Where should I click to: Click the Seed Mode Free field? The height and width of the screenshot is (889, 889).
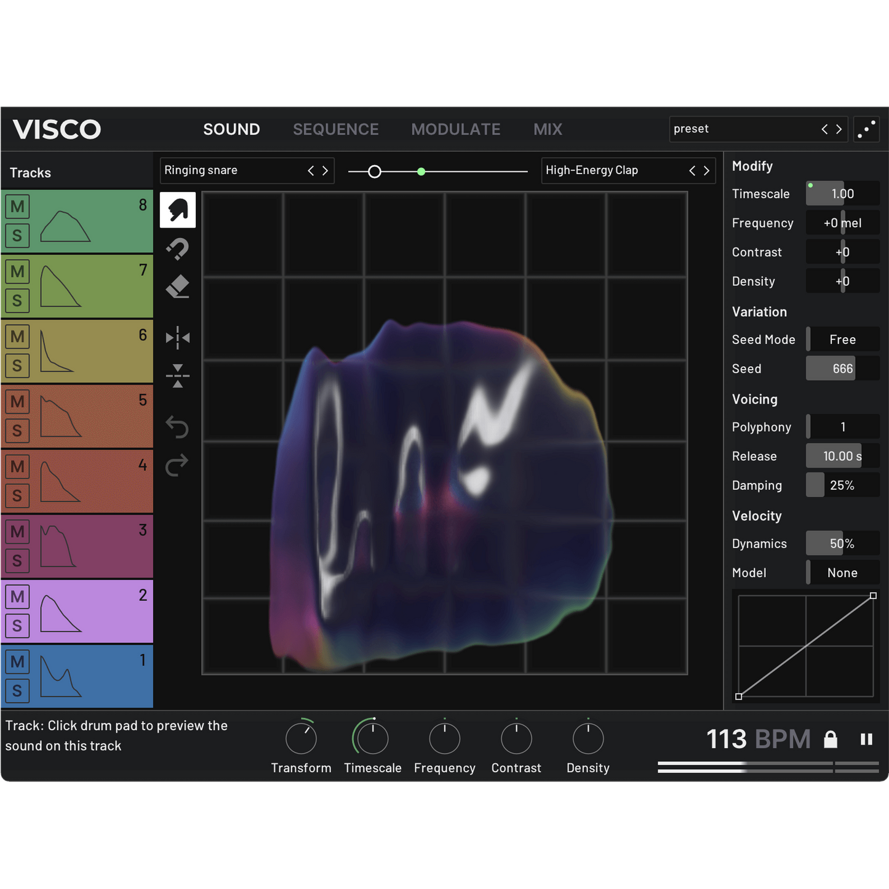[x=842, y=340]
